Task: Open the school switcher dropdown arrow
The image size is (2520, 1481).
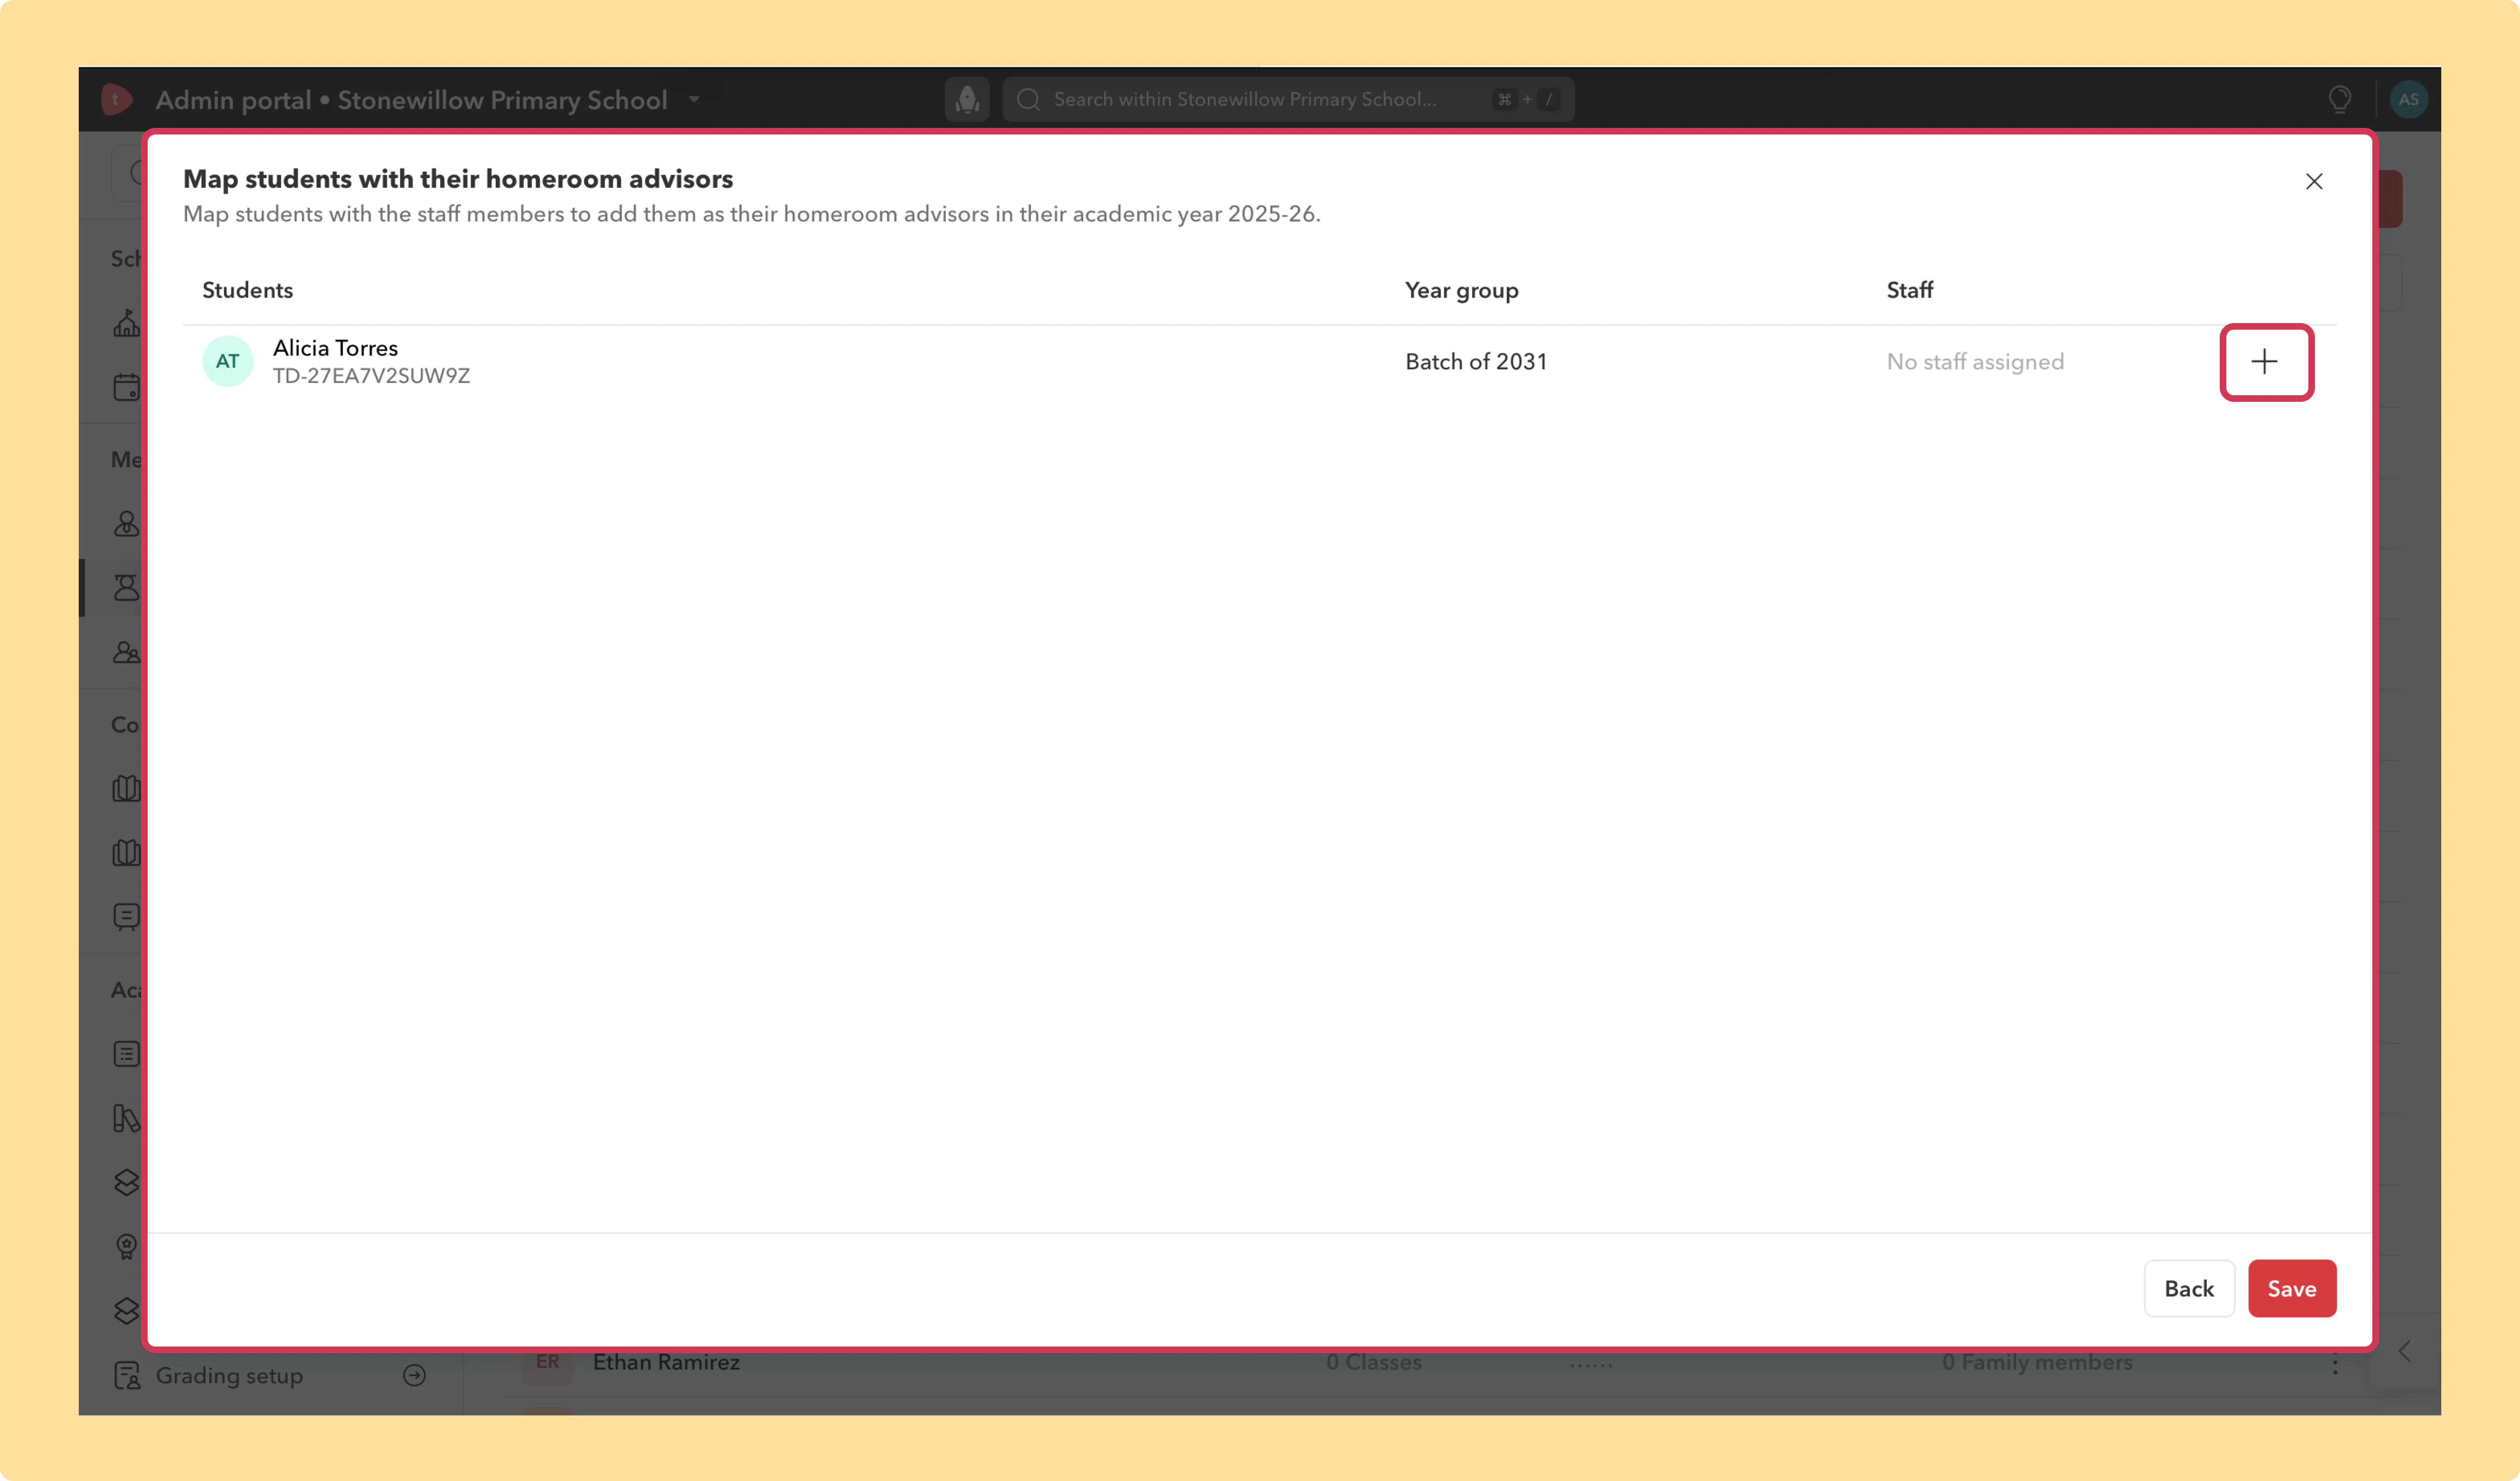Action: tap(694, 99)
